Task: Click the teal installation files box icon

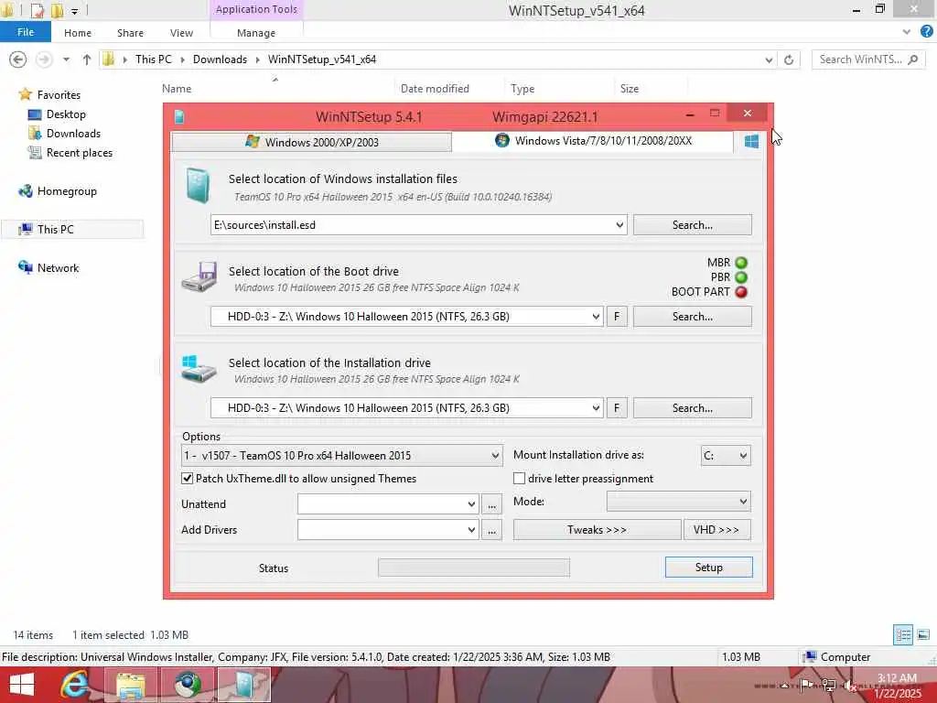Action: tap(198, 185)
